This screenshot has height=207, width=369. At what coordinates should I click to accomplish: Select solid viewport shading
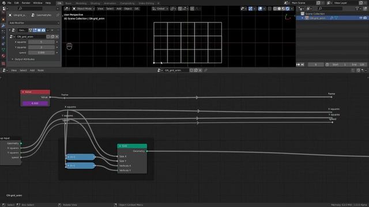point(279,9)
